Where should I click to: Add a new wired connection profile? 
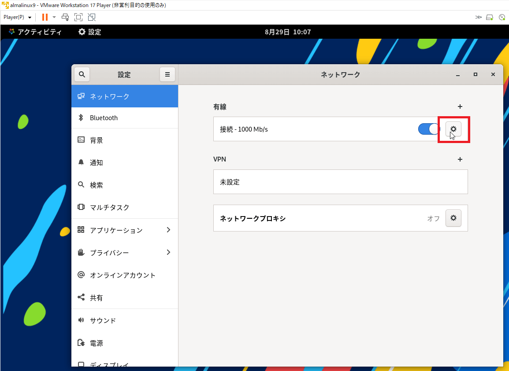pos(460,107)
